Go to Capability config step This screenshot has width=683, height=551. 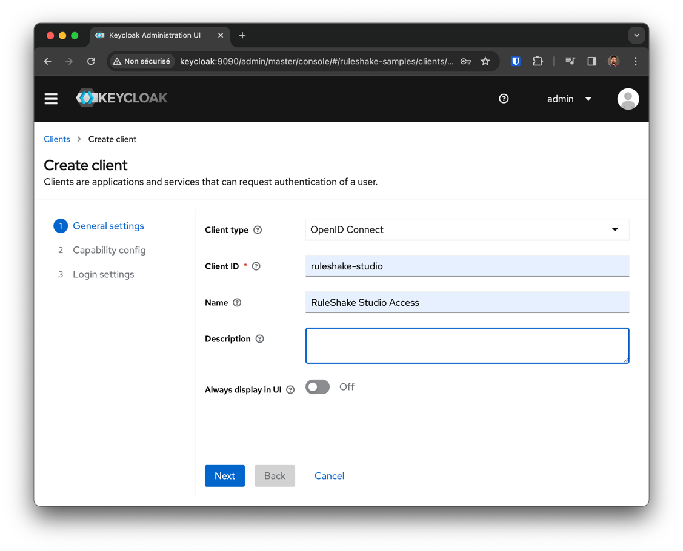click(109, 250)
